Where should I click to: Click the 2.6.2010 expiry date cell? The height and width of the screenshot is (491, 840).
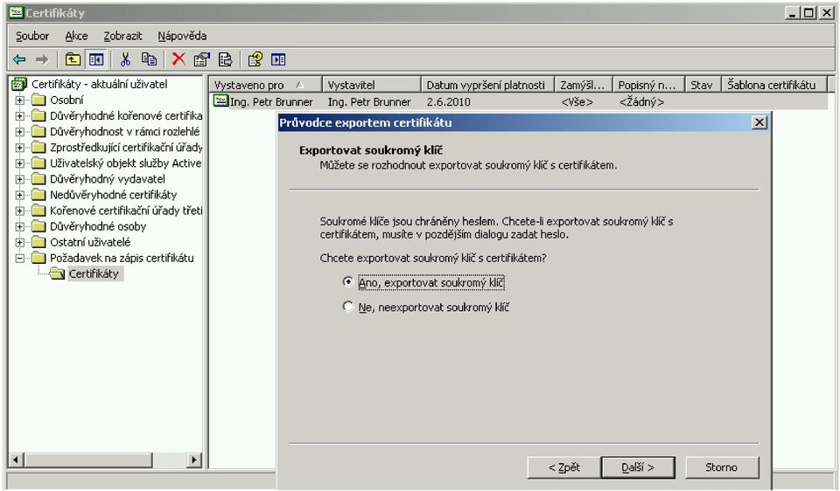coord(448,101)
